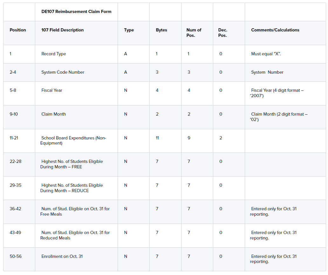The height and width of the screenshot is (275, 328).
Task: Click the Fiscal Year description cell
Action: click(x=52, y=91)
